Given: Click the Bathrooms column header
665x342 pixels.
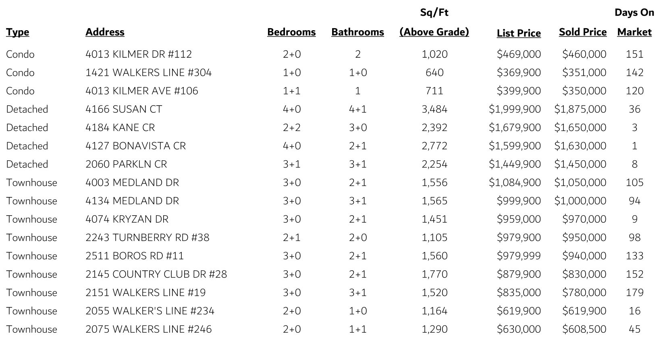Looking at the screenshot, I should coord(357,32).
